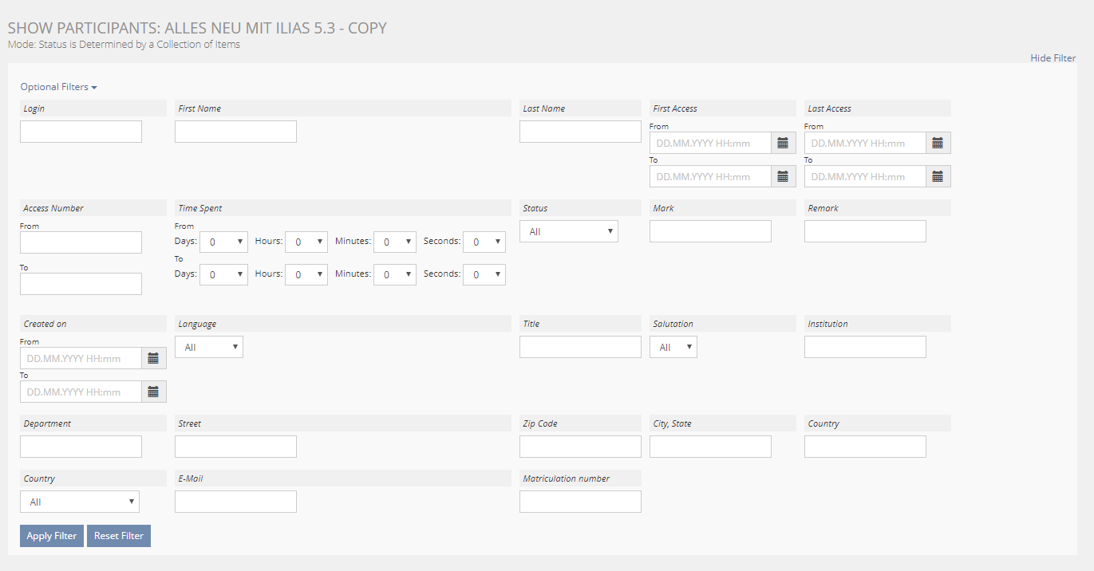Expand the Optional Filters menu
This screenshot has width=1094, height=571.
coord(58,87)
